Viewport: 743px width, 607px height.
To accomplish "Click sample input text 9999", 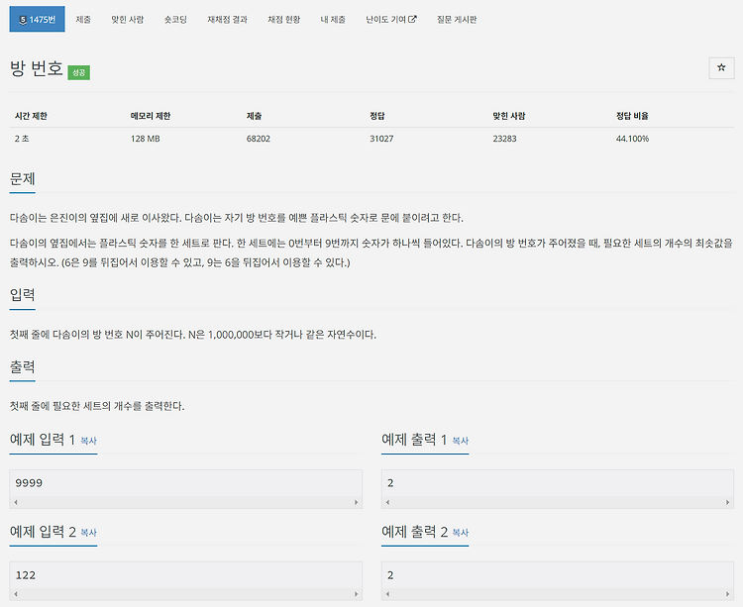I will (x=29, y=483).
